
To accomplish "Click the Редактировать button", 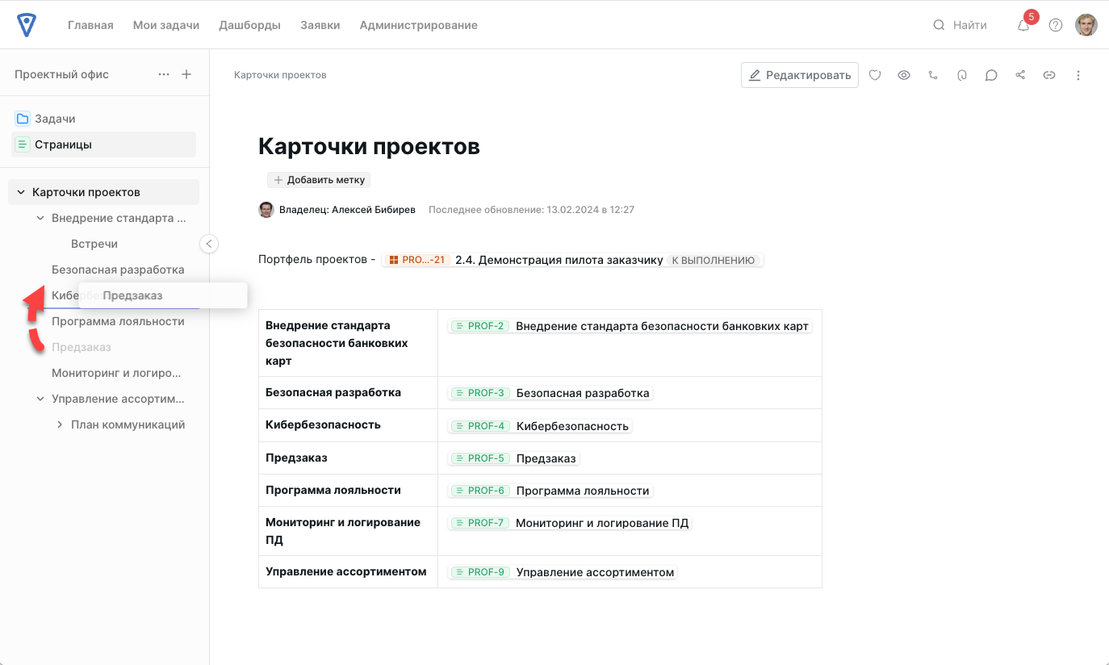I will point(799,75).
